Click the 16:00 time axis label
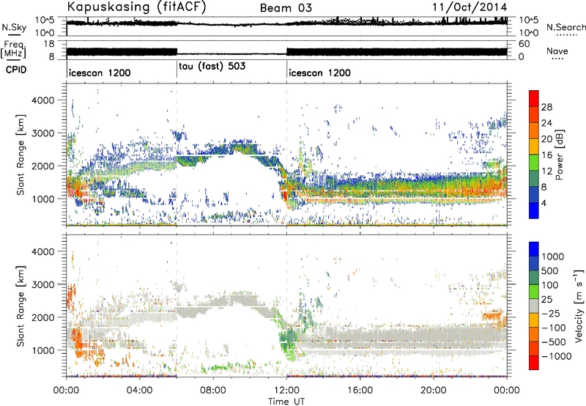This screenshot has height=406, width=586. [360, 391]
